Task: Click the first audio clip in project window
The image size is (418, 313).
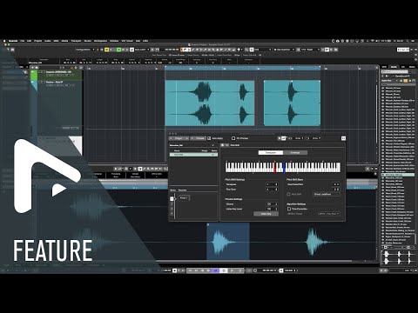Action: tap(210, 103)
